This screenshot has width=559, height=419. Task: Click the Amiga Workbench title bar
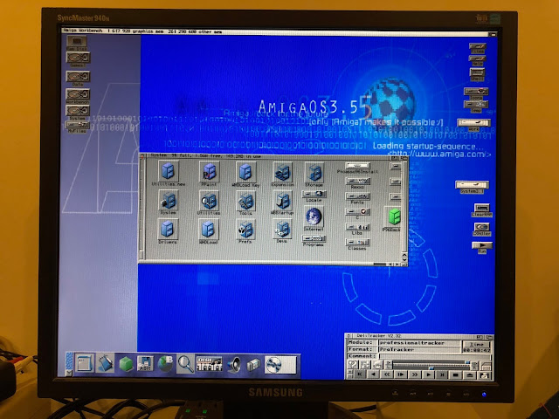pos(274,31)
